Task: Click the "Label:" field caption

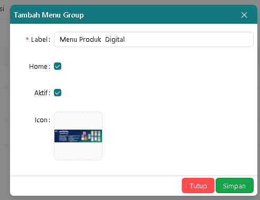Action: [x=41, y=40]
